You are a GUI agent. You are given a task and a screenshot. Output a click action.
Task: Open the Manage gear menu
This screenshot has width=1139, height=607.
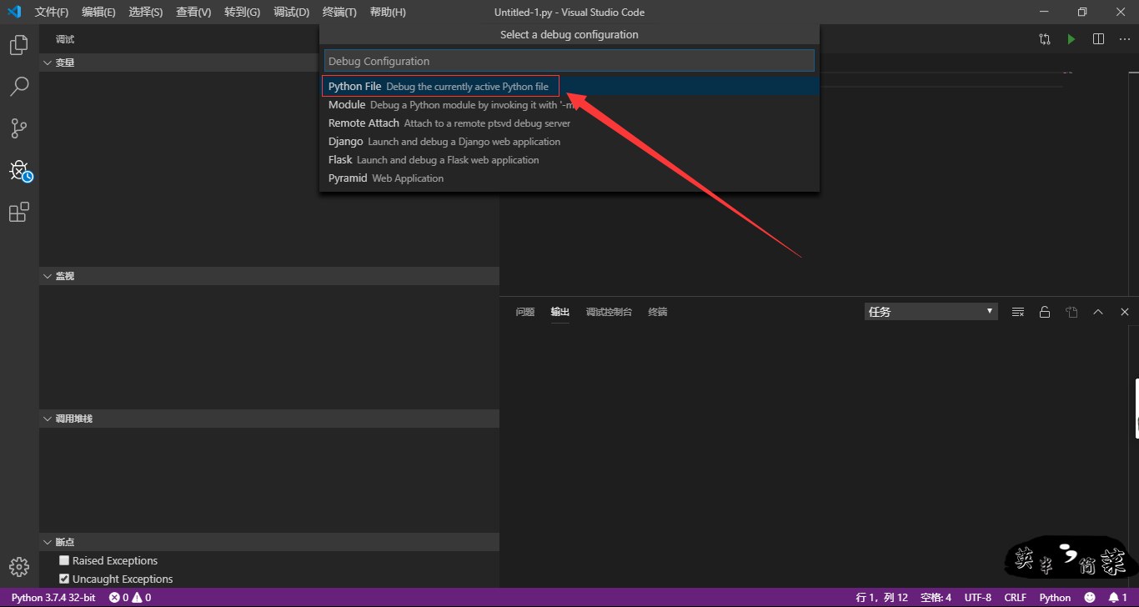point(18,567)
